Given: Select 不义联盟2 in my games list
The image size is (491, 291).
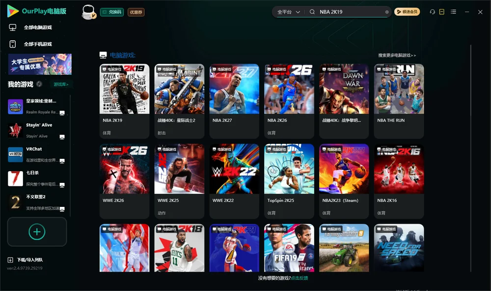Looking at the screenshot, I should [x=37, y=202].
